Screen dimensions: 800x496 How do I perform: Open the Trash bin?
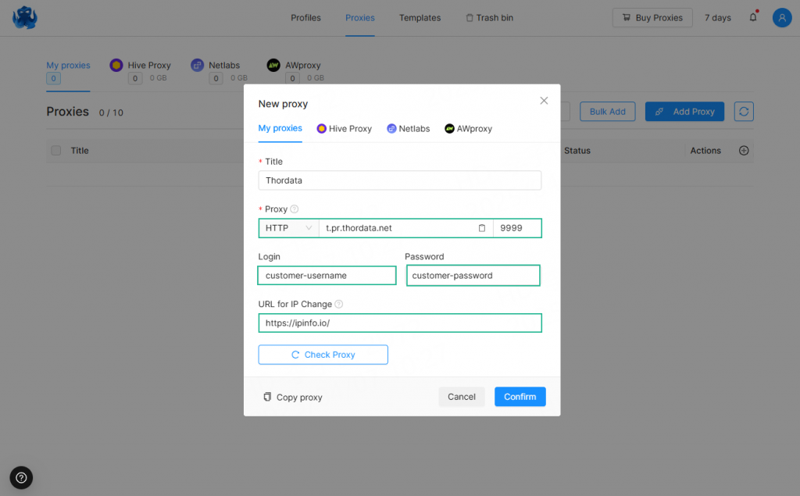[x=489, y=18]
